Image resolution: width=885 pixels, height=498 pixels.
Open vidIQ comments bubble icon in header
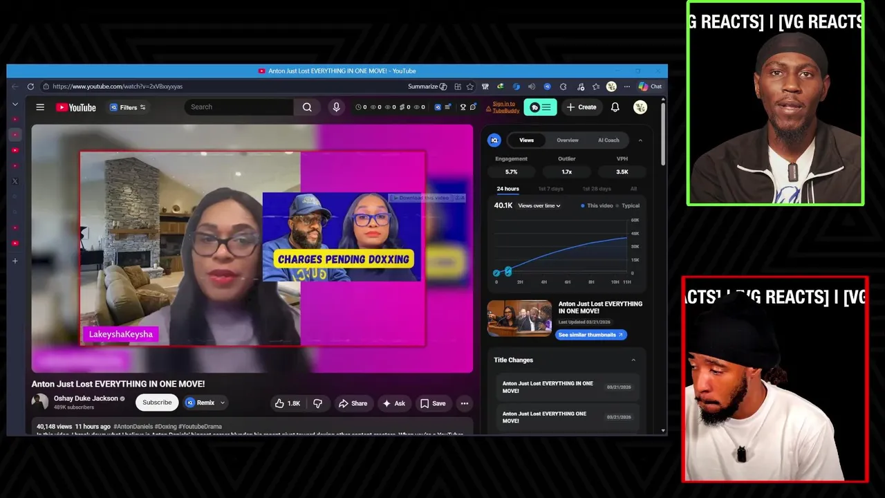(x=473, y=107)
